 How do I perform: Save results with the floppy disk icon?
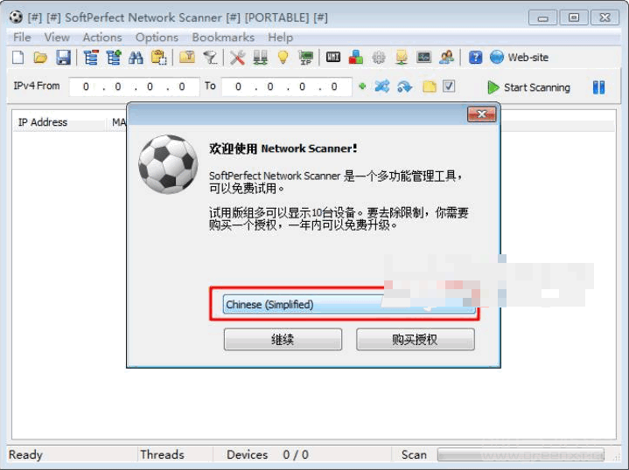(63, 58)
